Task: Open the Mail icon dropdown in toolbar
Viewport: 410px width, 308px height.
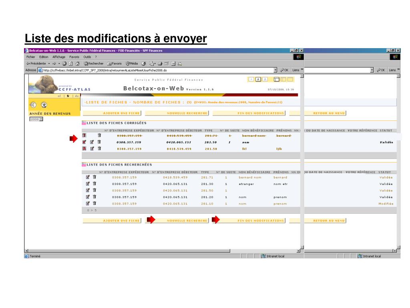Action: 155,63
